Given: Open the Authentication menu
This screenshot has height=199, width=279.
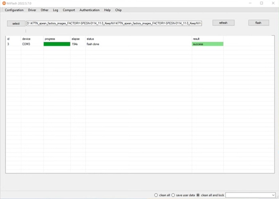Looking at the screenshot, I should click(x=89, y=10).
